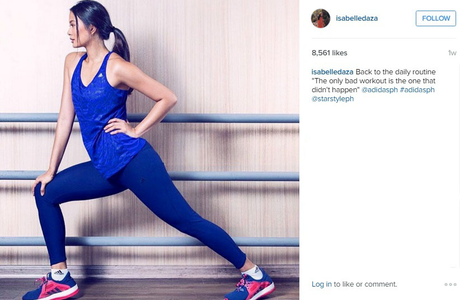
Task: Click the hand resting on the knee
Action: (43, 182)
